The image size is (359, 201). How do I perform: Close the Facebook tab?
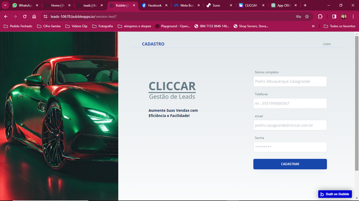[166, 5]
